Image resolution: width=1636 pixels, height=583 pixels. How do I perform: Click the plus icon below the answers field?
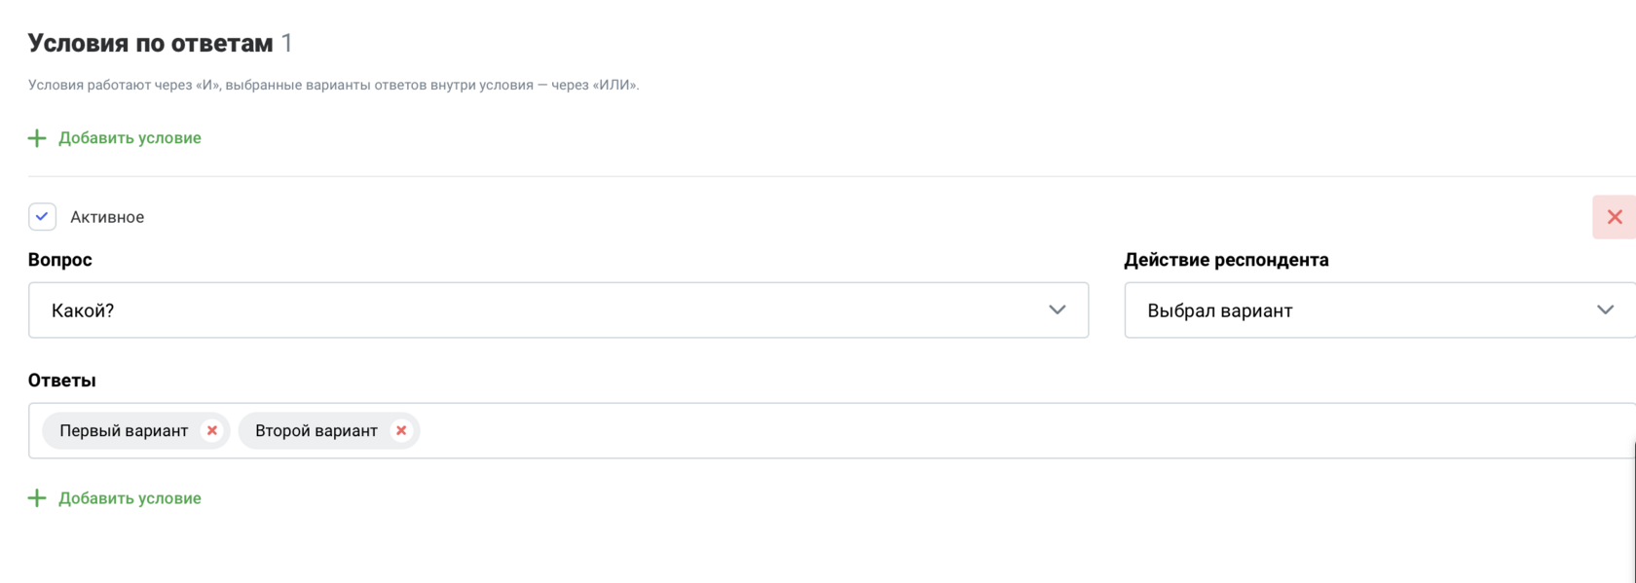pyautogui.click(x=37, y=498)
